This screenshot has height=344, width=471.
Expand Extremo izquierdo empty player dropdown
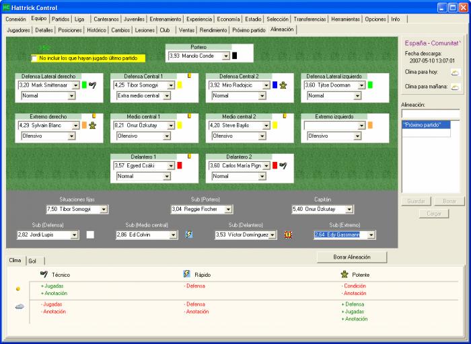(x=361, y=126)
